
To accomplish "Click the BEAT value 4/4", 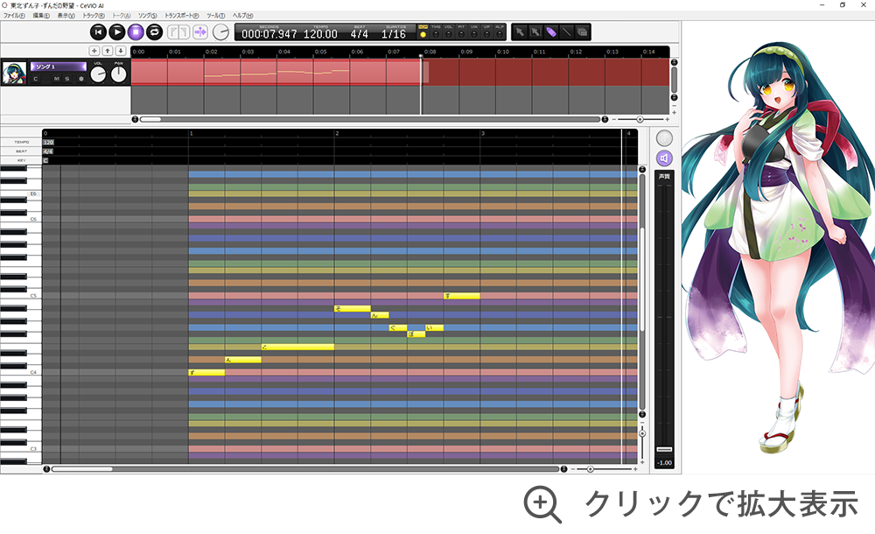I will pos(360,34).
